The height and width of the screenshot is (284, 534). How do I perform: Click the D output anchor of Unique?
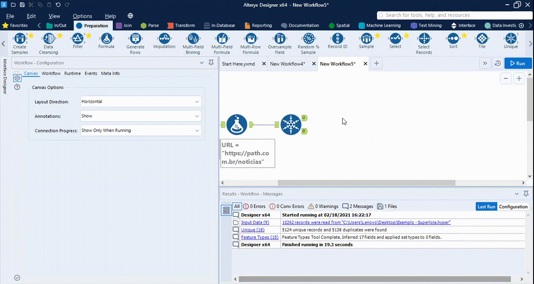tap(304, 131)
